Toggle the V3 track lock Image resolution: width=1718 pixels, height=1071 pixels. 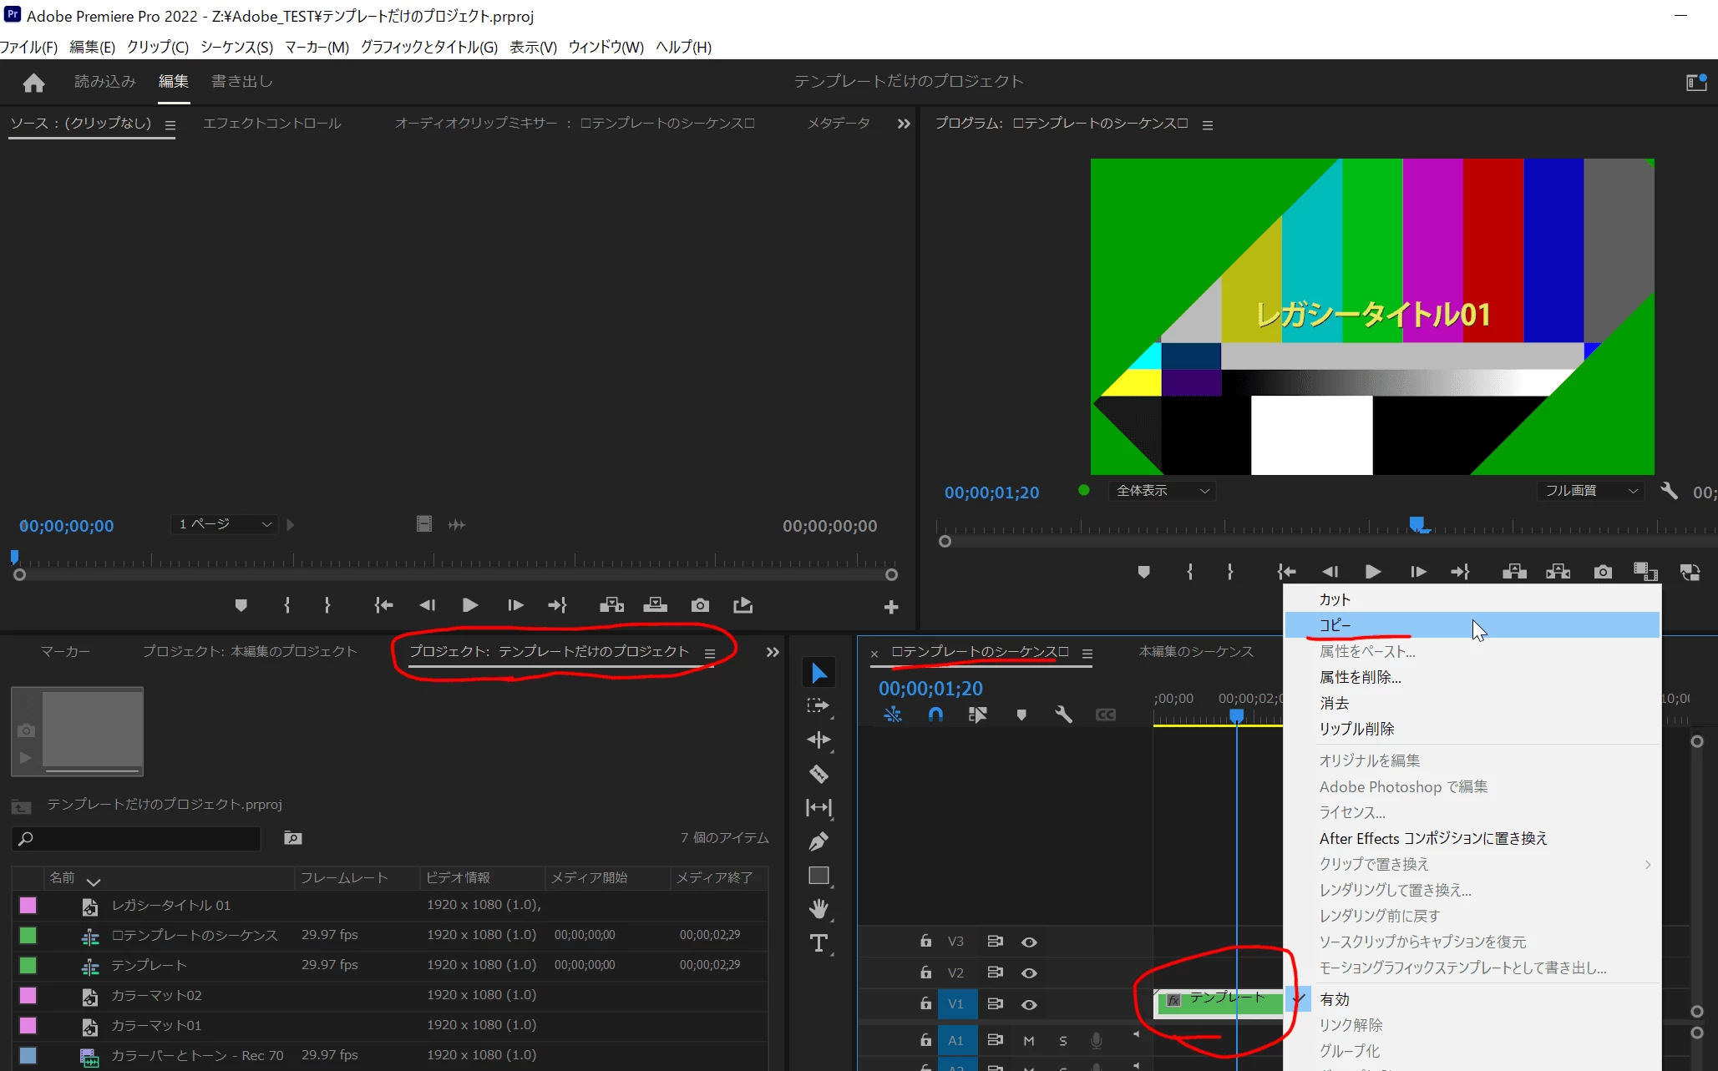point(925,941)
